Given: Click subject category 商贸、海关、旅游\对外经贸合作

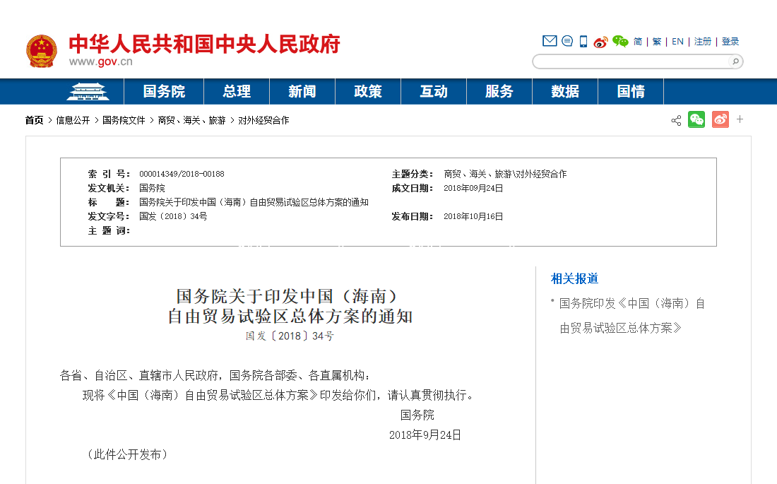Looking at the screenshot, I should [x=505, y=174].
